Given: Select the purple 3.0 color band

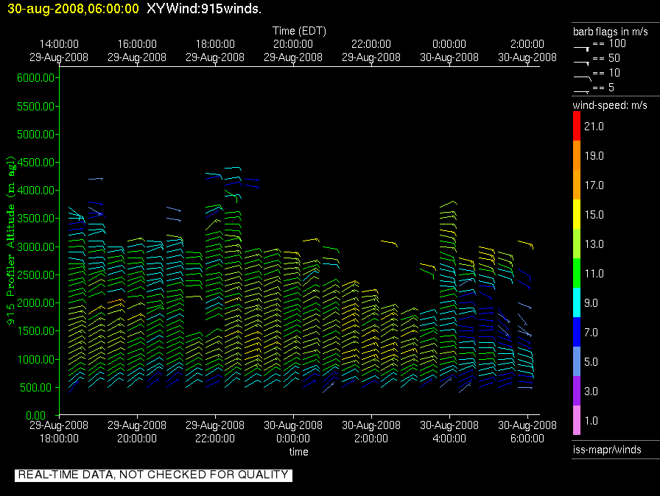Looking at the screenshot, I should point(577,391).
